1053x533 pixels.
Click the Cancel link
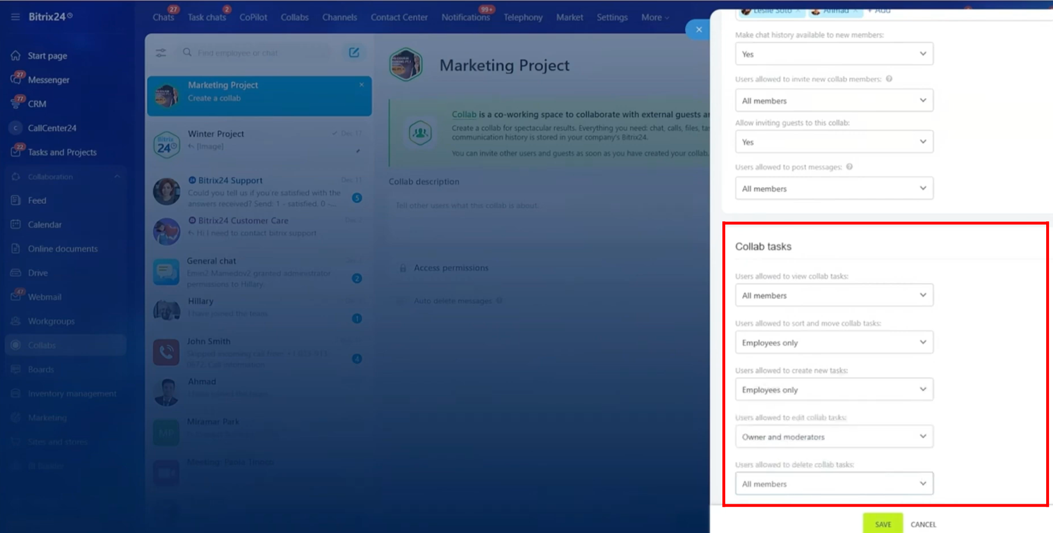click(x=923, y=524)
